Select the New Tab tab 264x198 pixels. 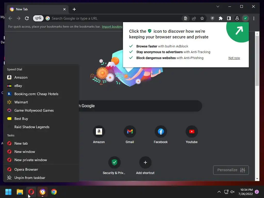38,9
